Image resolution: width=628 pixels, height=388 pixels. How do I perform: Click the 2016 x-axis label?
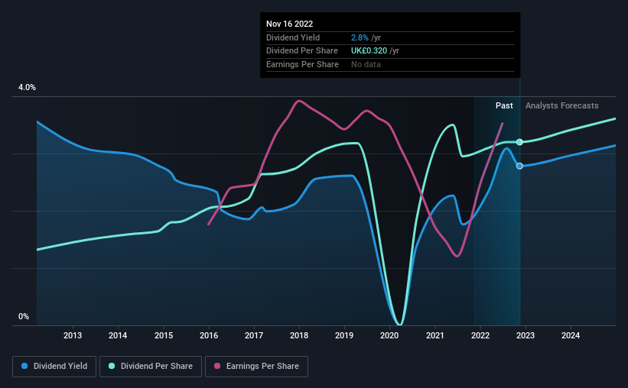pos(209,335)
